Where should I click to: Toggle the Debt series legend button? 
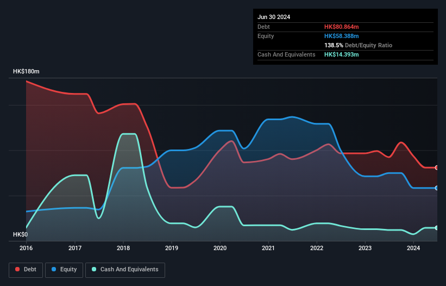26,270
